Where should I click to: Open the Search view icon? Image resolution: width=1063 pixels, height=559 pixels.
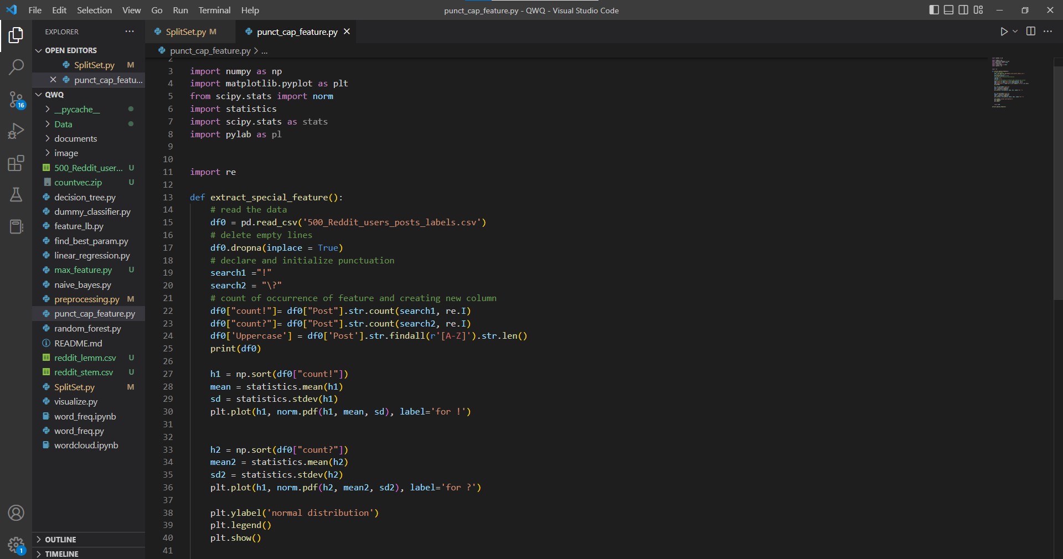point(16,68)
